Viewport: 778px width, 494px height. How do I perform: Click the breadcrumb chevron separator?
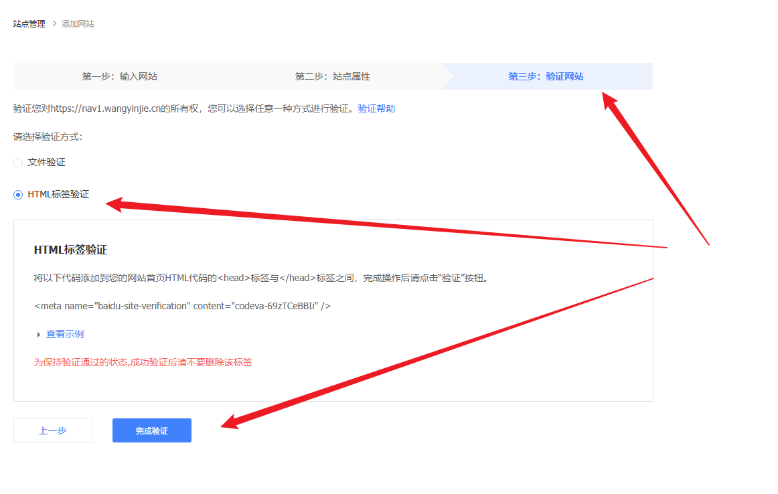pos(54,24)
